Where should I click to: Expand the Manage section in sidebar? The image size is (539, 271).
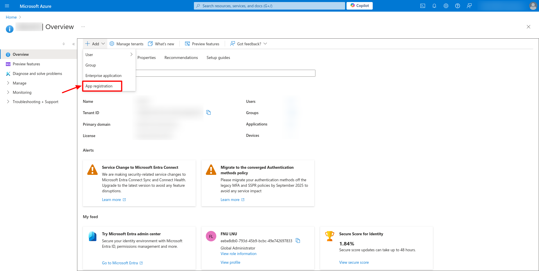click(19, 83)
